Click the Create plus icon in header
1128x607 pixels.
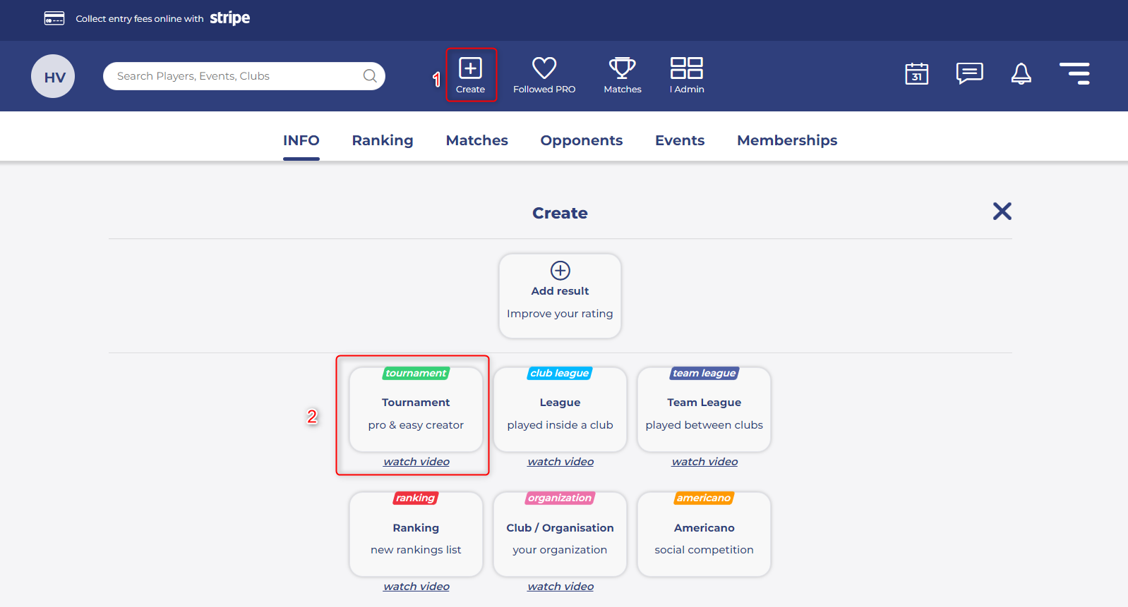(470, 68)
